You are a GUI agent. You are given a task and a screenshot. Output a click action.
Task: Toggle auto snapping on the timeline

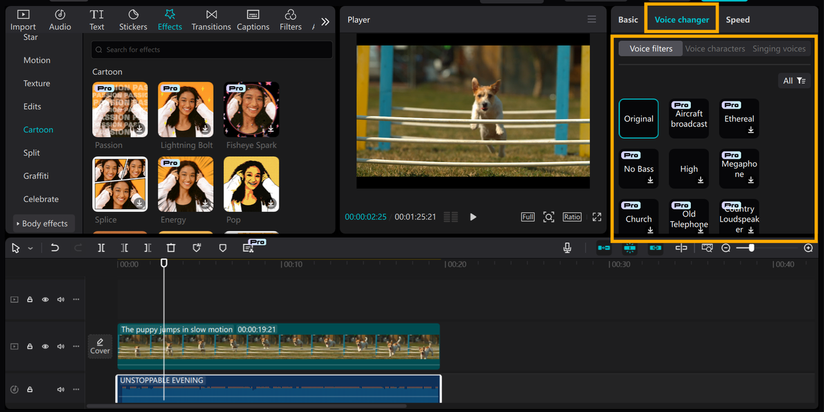[630, 247]
